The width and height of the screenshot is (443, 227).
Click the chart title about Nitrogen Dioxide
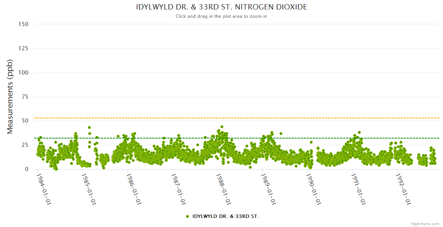coord(221,7)
